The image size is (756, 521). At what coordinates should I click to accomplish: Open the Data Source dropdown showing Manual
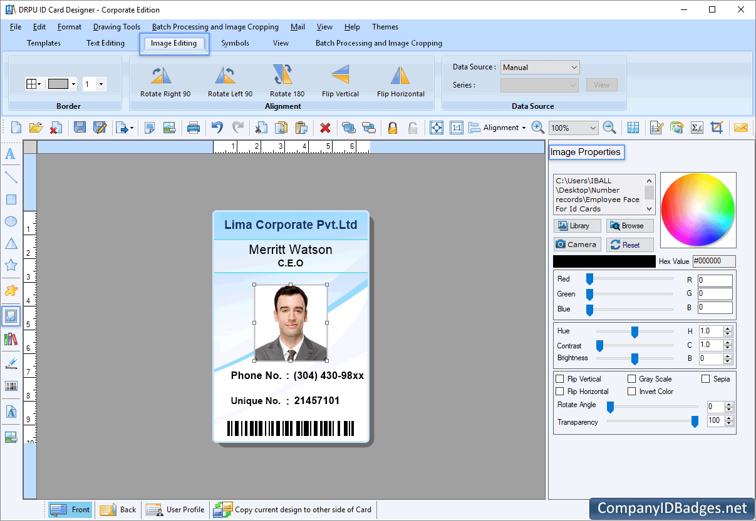coord(540,67)
